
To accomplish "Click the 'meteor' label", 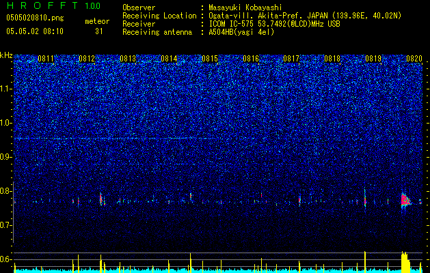I will click(x=97, y=21).
